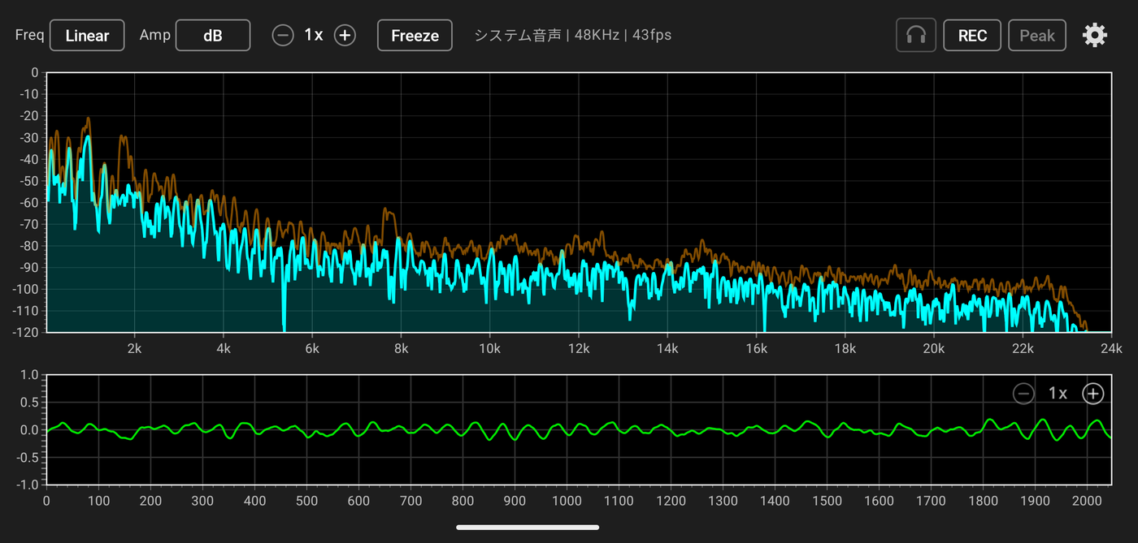1138x543 pixels.
Task: Zoom out waveform with minus icon
Action: point(1023,394)
